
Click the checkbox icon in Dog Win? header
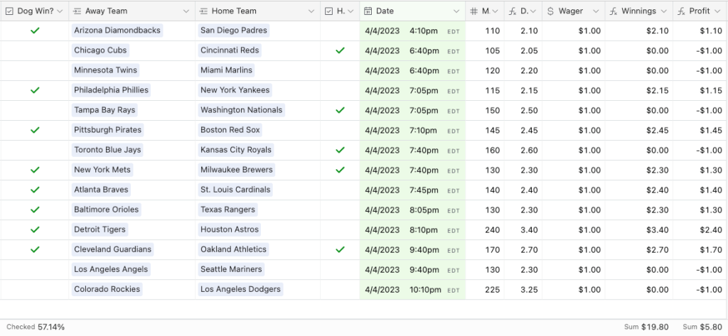point(10,11)
